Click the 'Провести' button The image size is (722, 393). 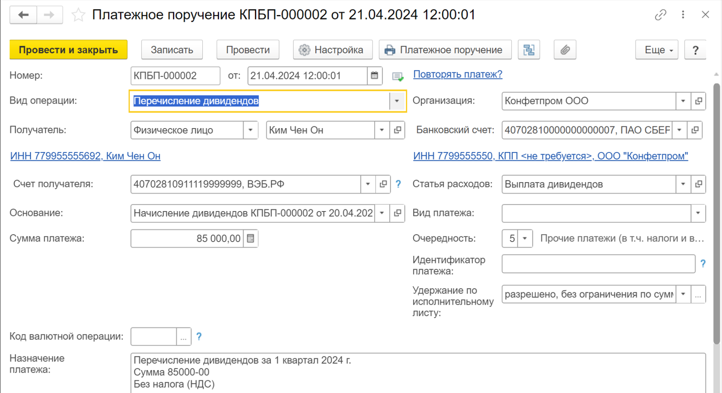(x=248, y=50)
